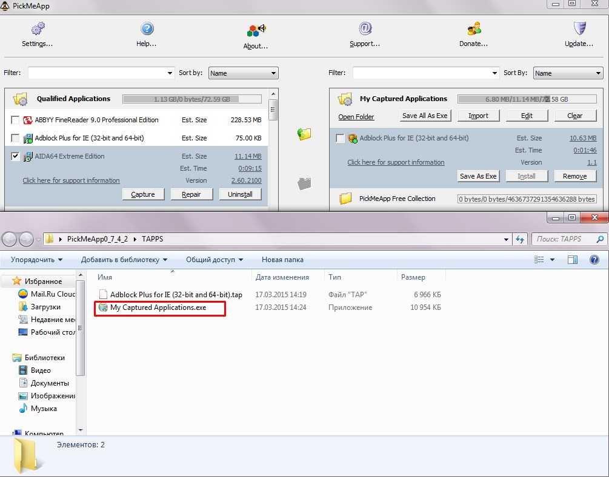This screenshot has height=477, width=609.
Task: Open Settings via the gear icon
Action: pos(38,29)
